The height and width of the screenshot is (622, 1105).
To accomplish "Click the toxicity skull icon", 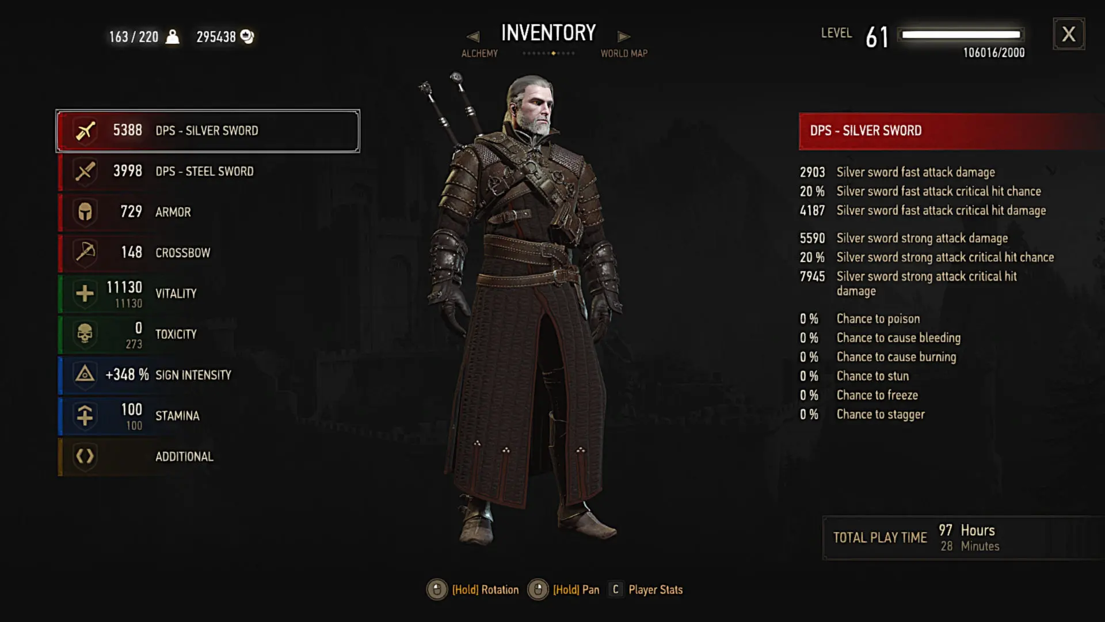I will click(85, 334).
